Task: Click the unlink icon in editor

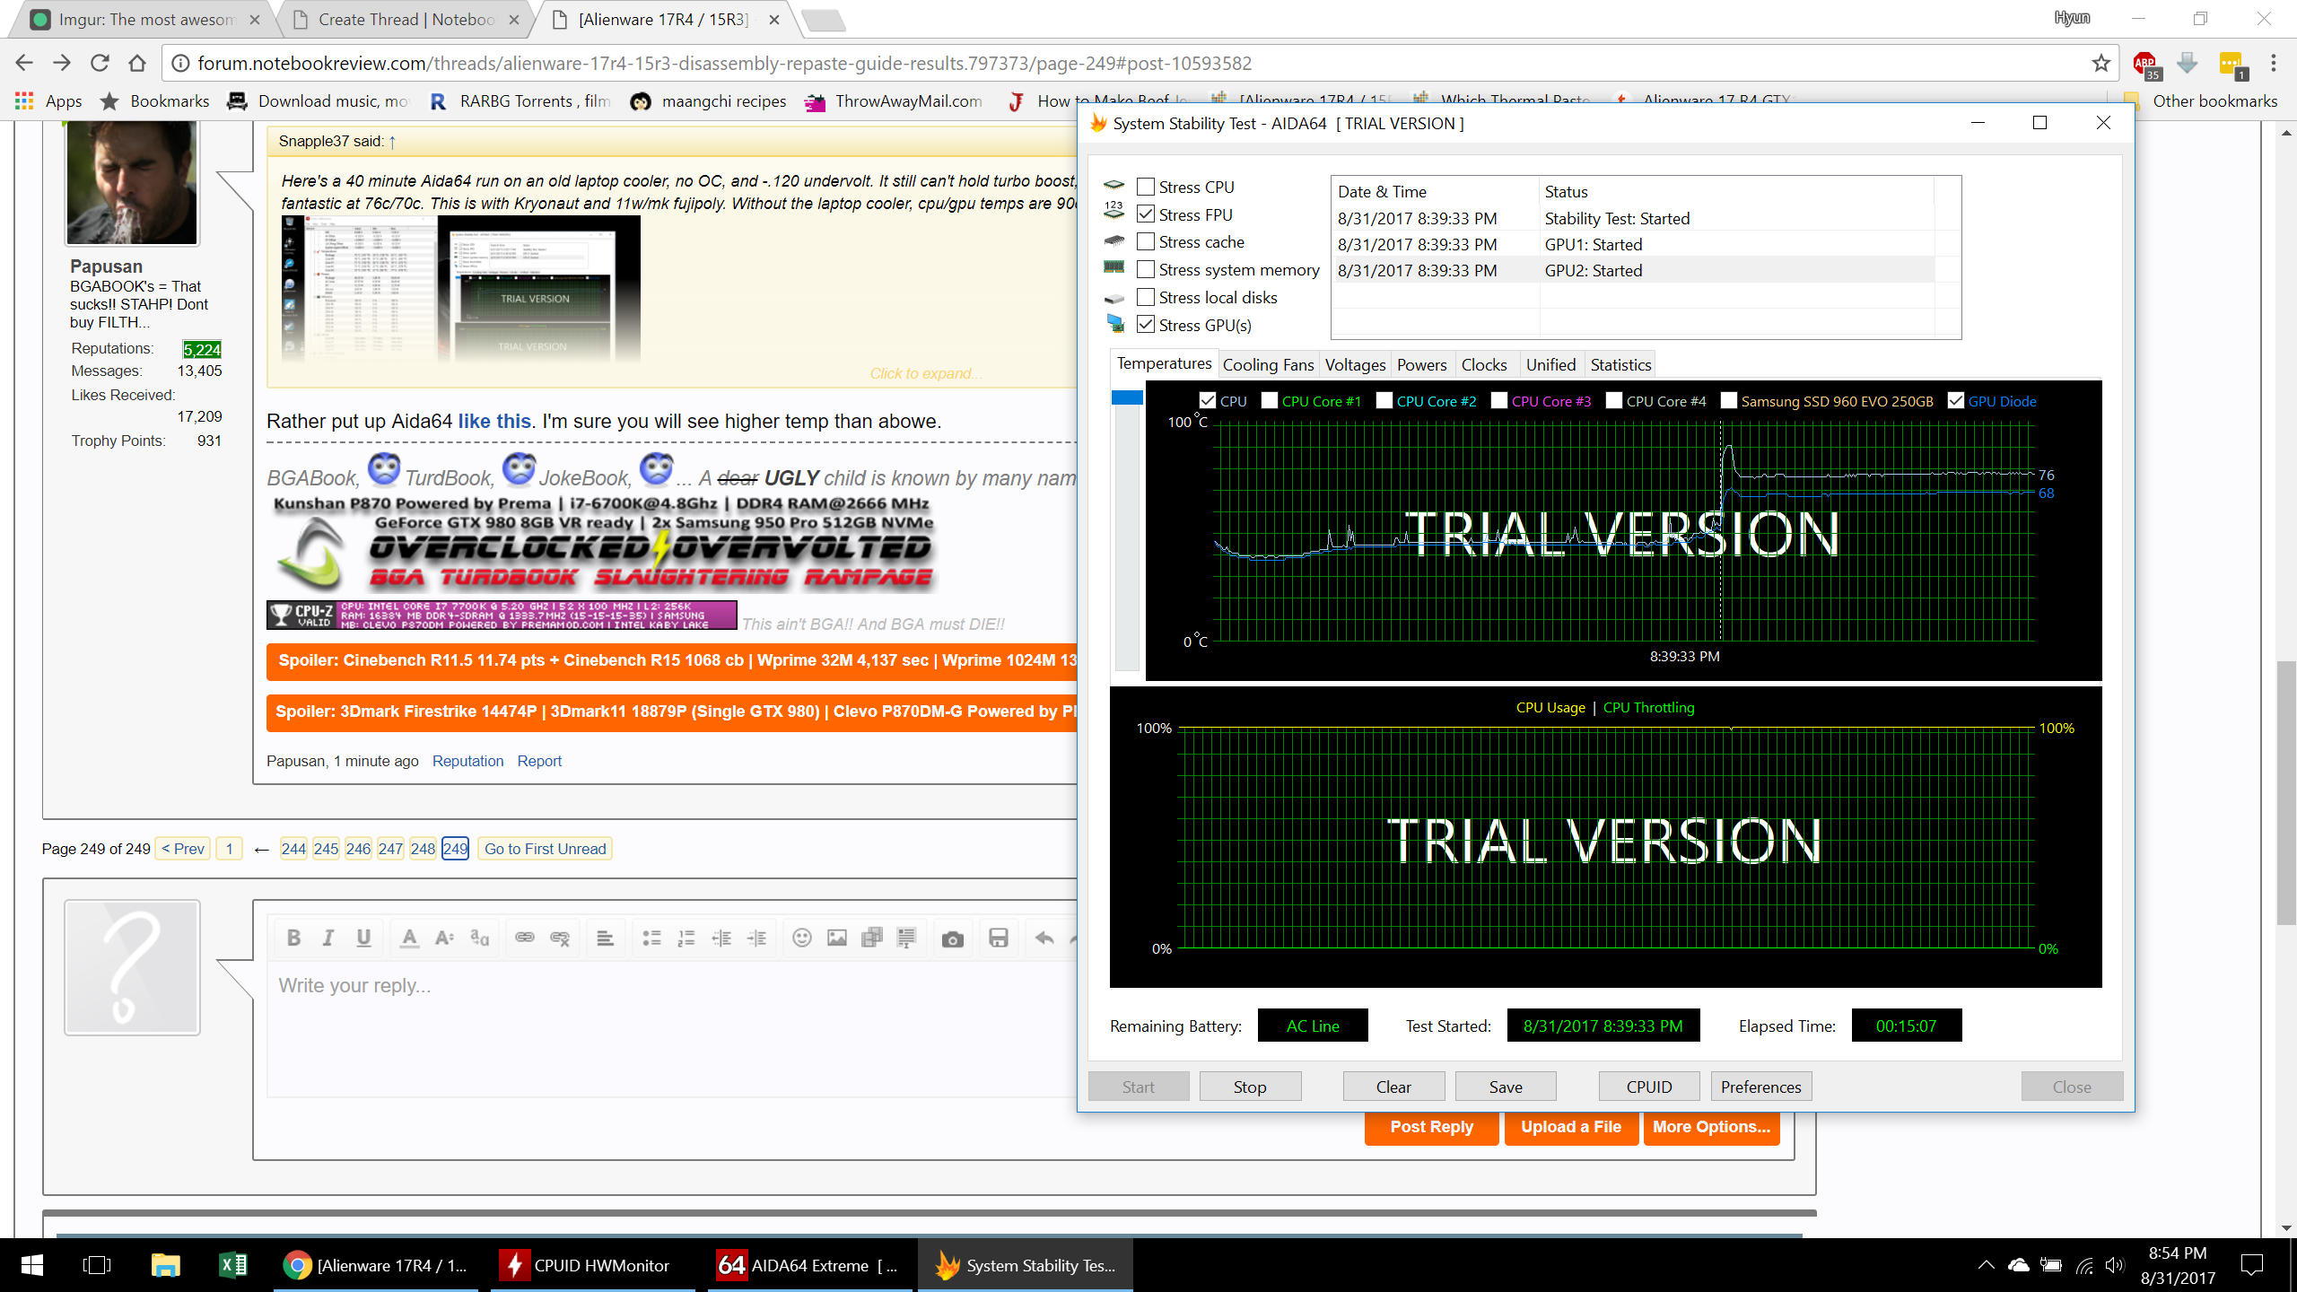Action: click(x=560, y=938)
